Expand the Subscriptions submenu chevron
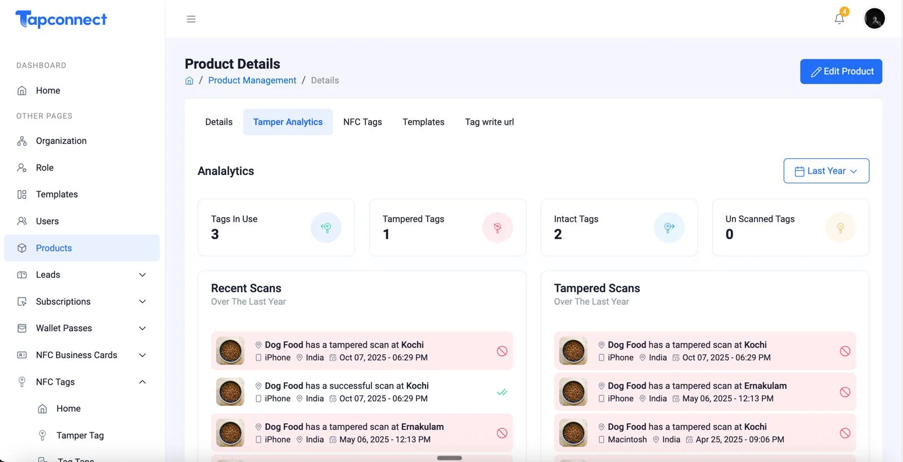 tap(142, 302)
